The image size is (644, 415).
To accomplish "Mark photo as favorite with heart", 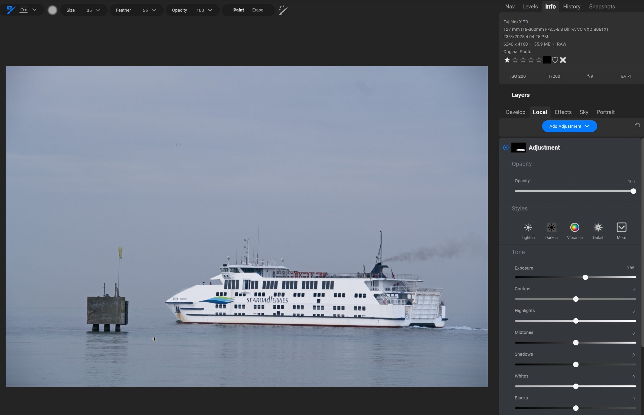I will [555, 60].
